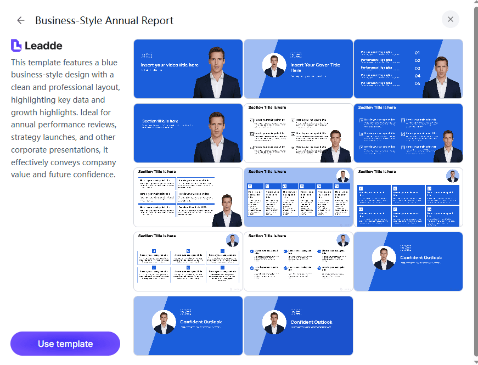Select the dark blue 'Section title is here' divider slide

pos(188,133)
